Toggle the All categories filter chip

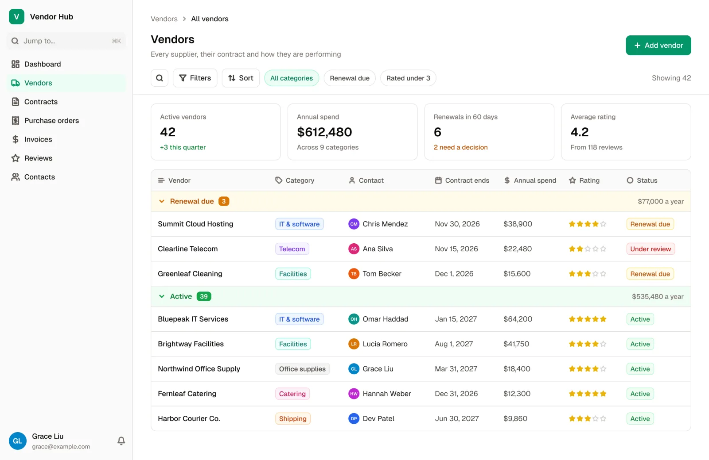tap(292, 78)
